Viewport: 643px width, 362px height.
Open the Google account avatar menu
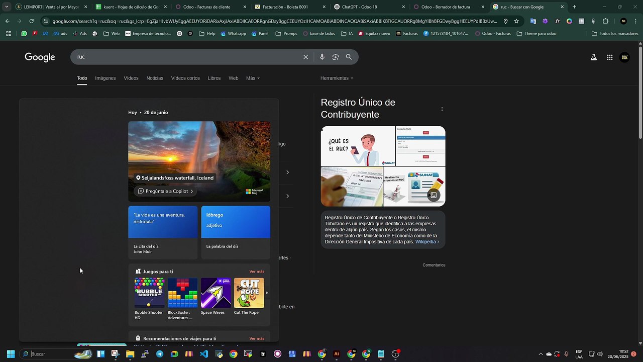(625, 57)
